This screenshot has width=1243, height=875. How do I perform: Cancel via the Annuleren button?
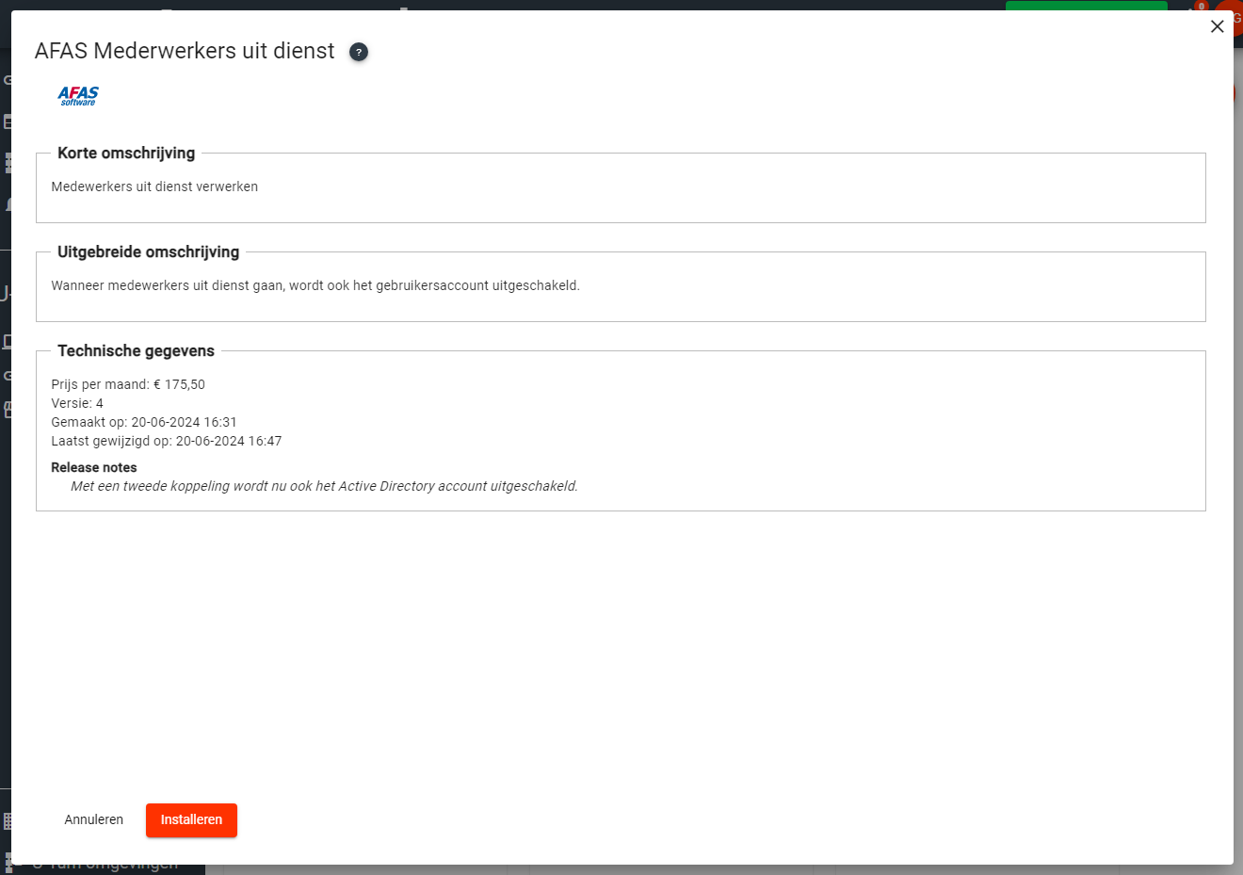pos(93,819)
